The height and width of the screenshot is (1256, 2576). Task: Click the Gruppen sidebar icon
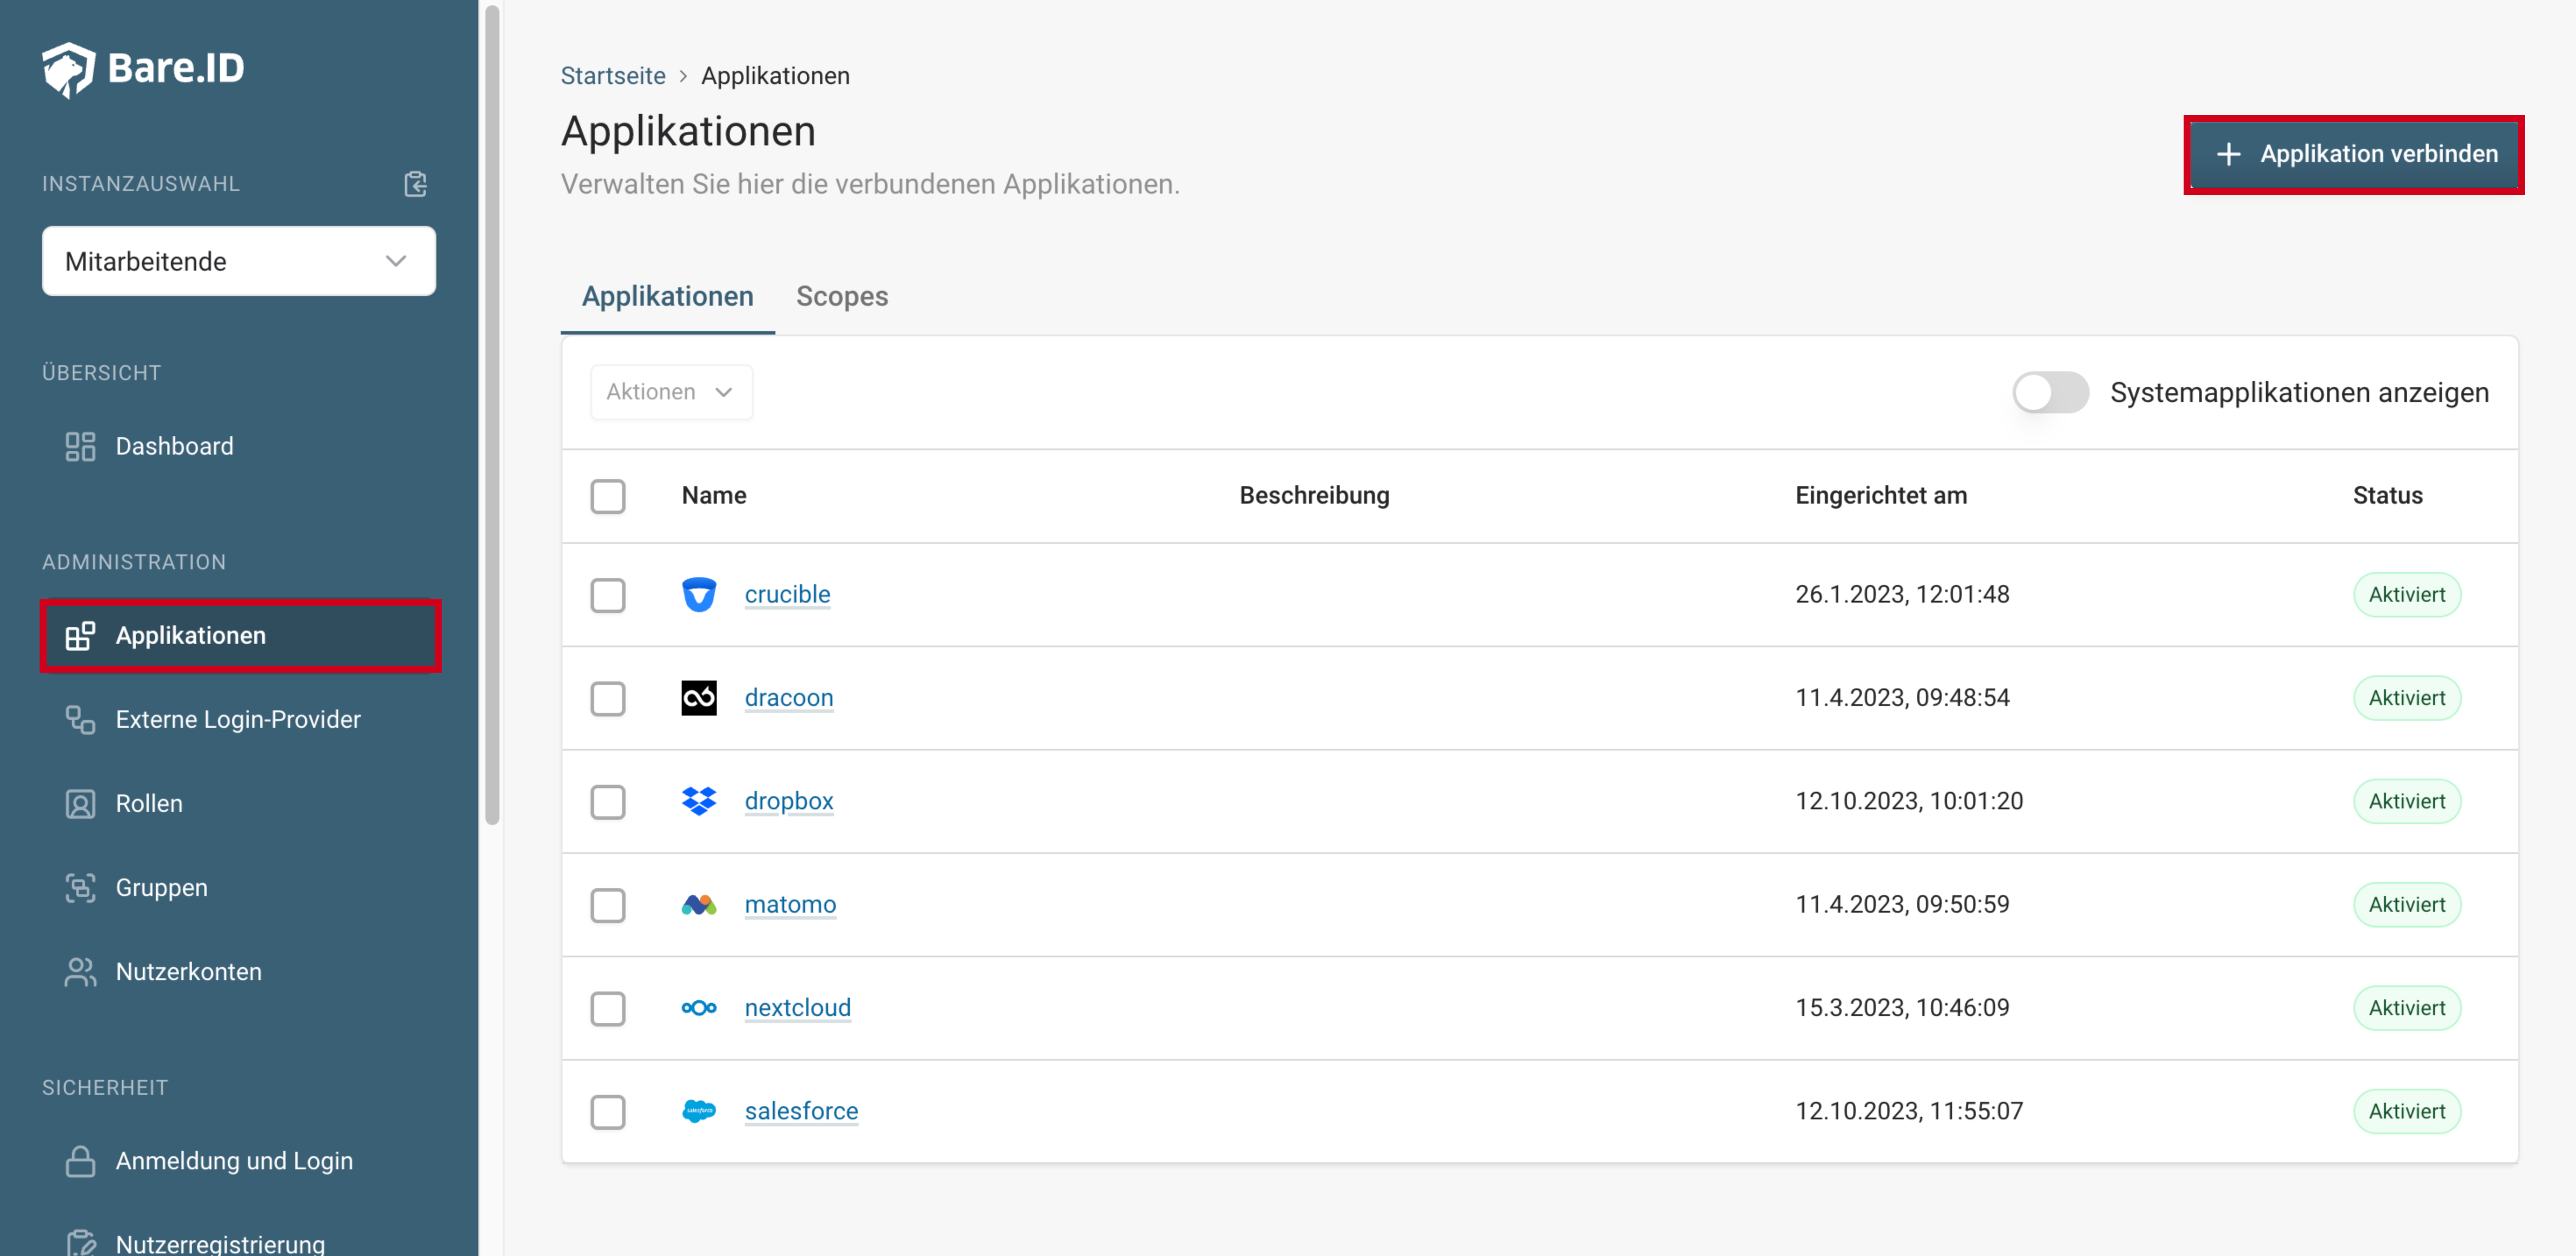pyautogui.click(x=80, y=888)
